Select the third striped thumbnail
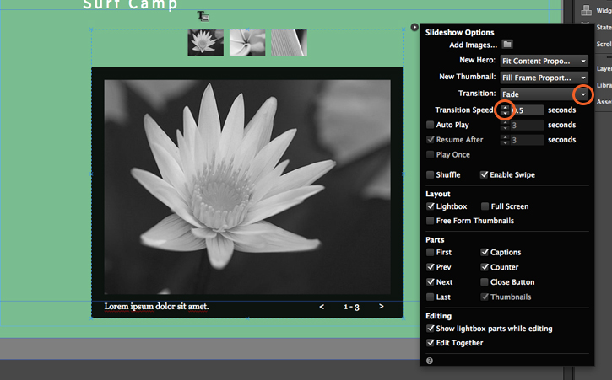 [x=289, y=42]
